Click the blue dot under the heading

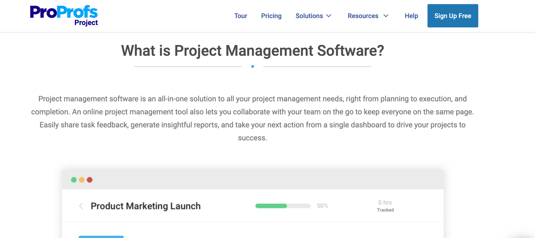(x=253, y=67)
